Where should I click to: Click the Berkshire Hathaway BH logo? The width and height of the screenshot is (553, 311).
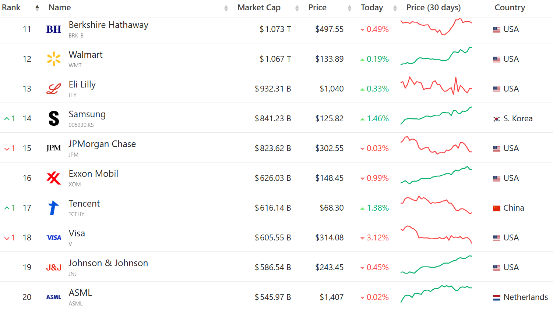pos(54,29)
